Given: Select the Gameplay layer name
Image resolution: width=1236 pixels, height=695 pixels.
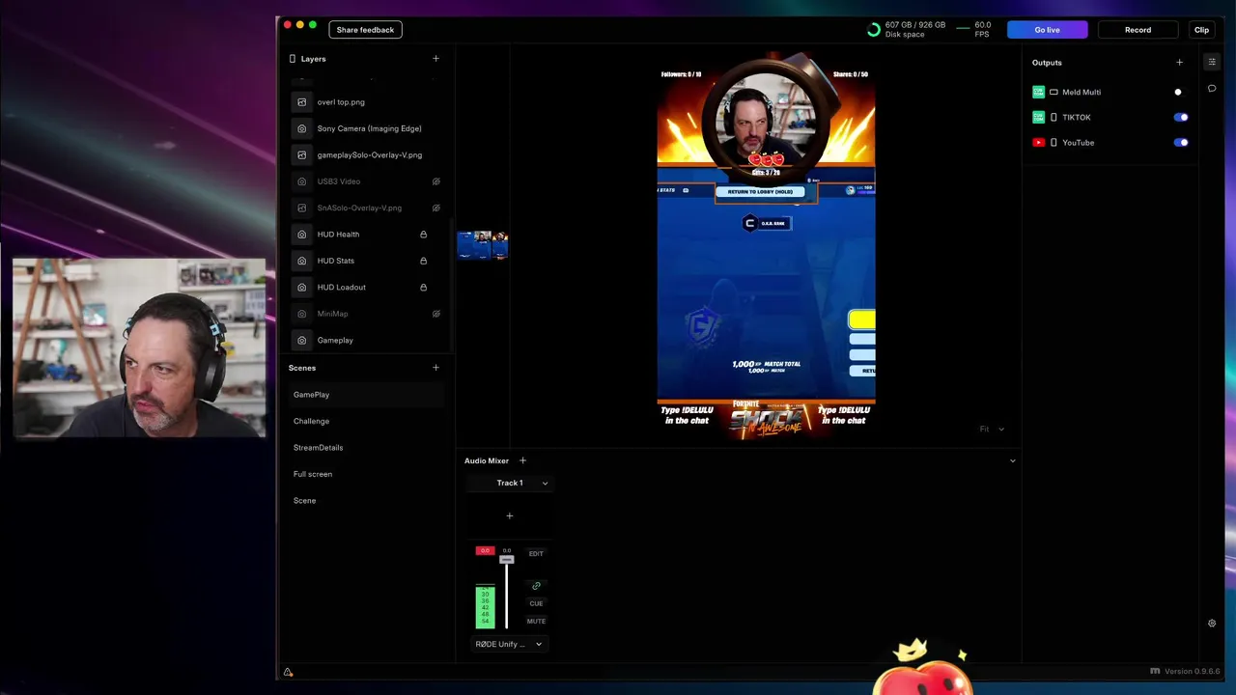Looking at the screenshot, I should (335, 341).
